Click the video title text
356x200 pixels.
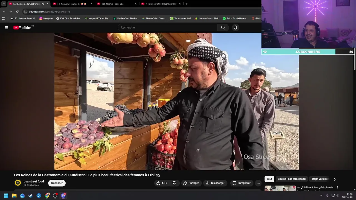87,175
